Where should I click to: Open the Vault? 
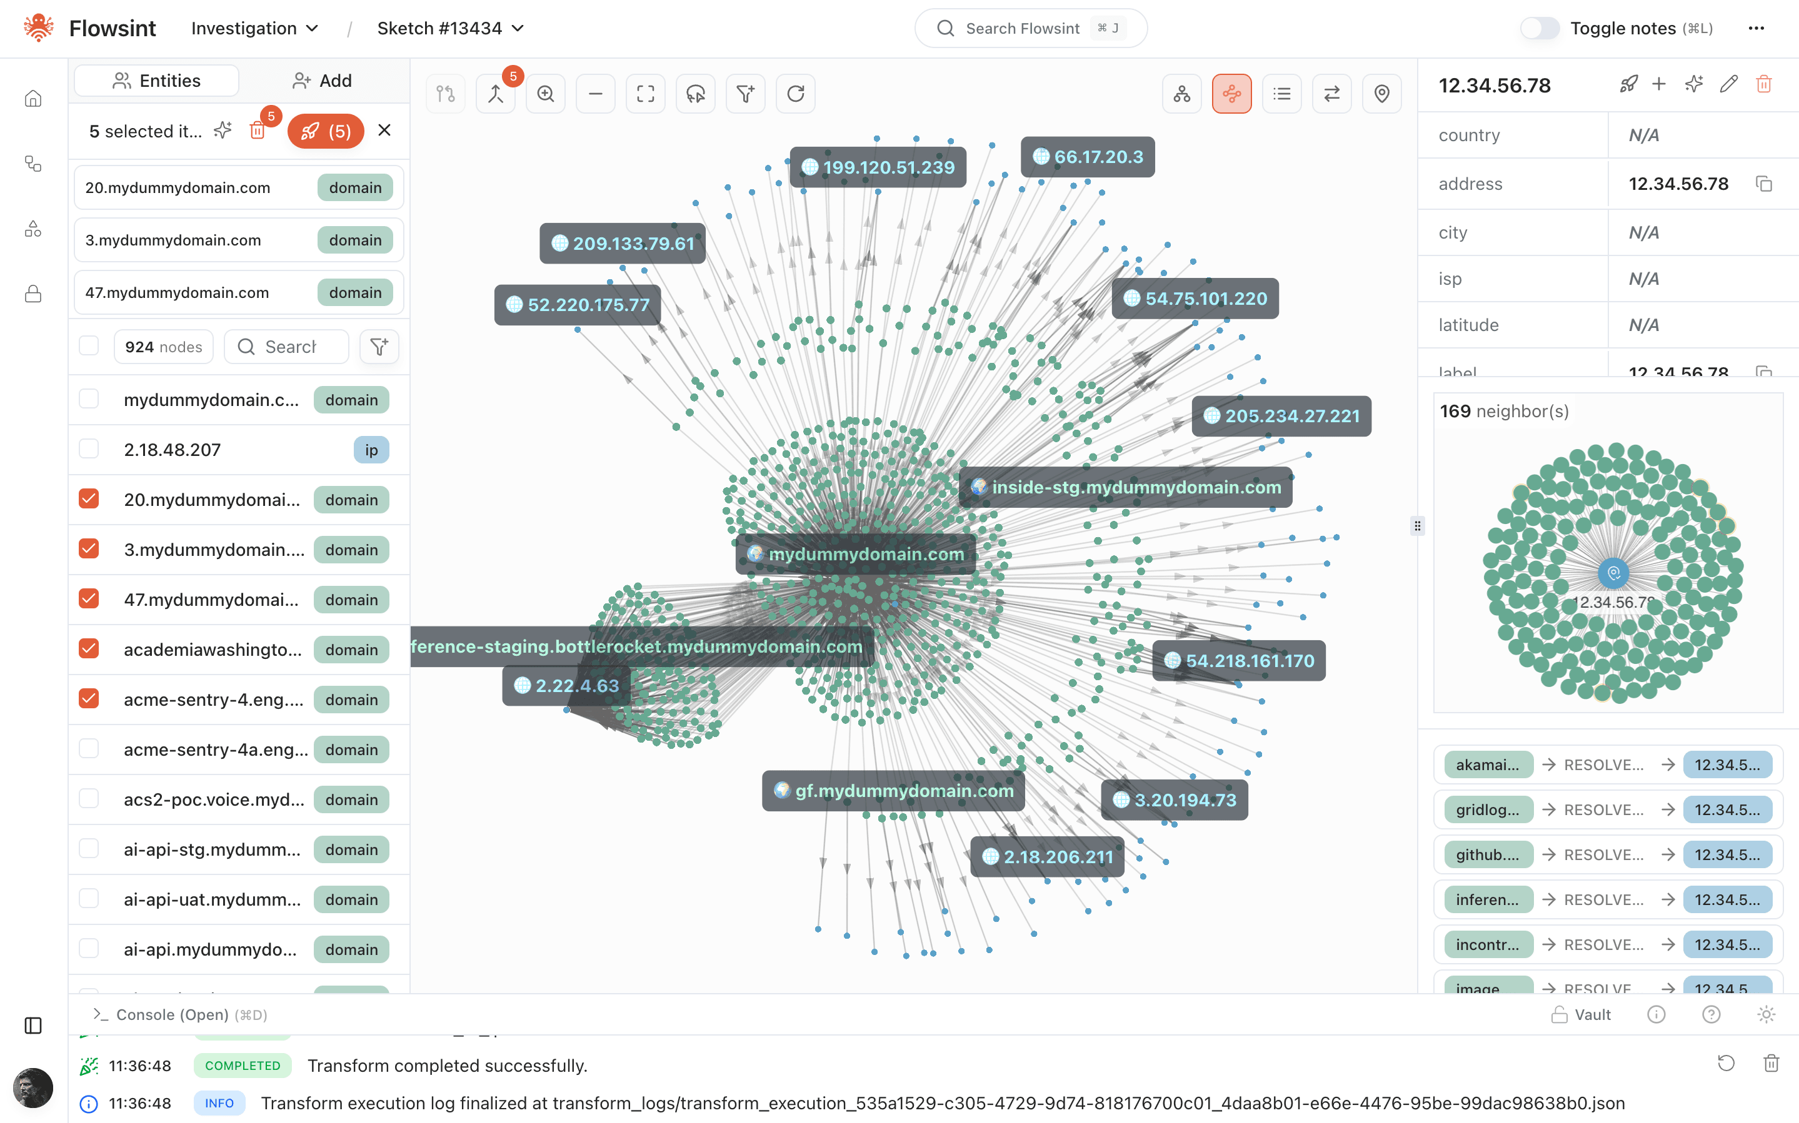click(x=1581, y=1014)
